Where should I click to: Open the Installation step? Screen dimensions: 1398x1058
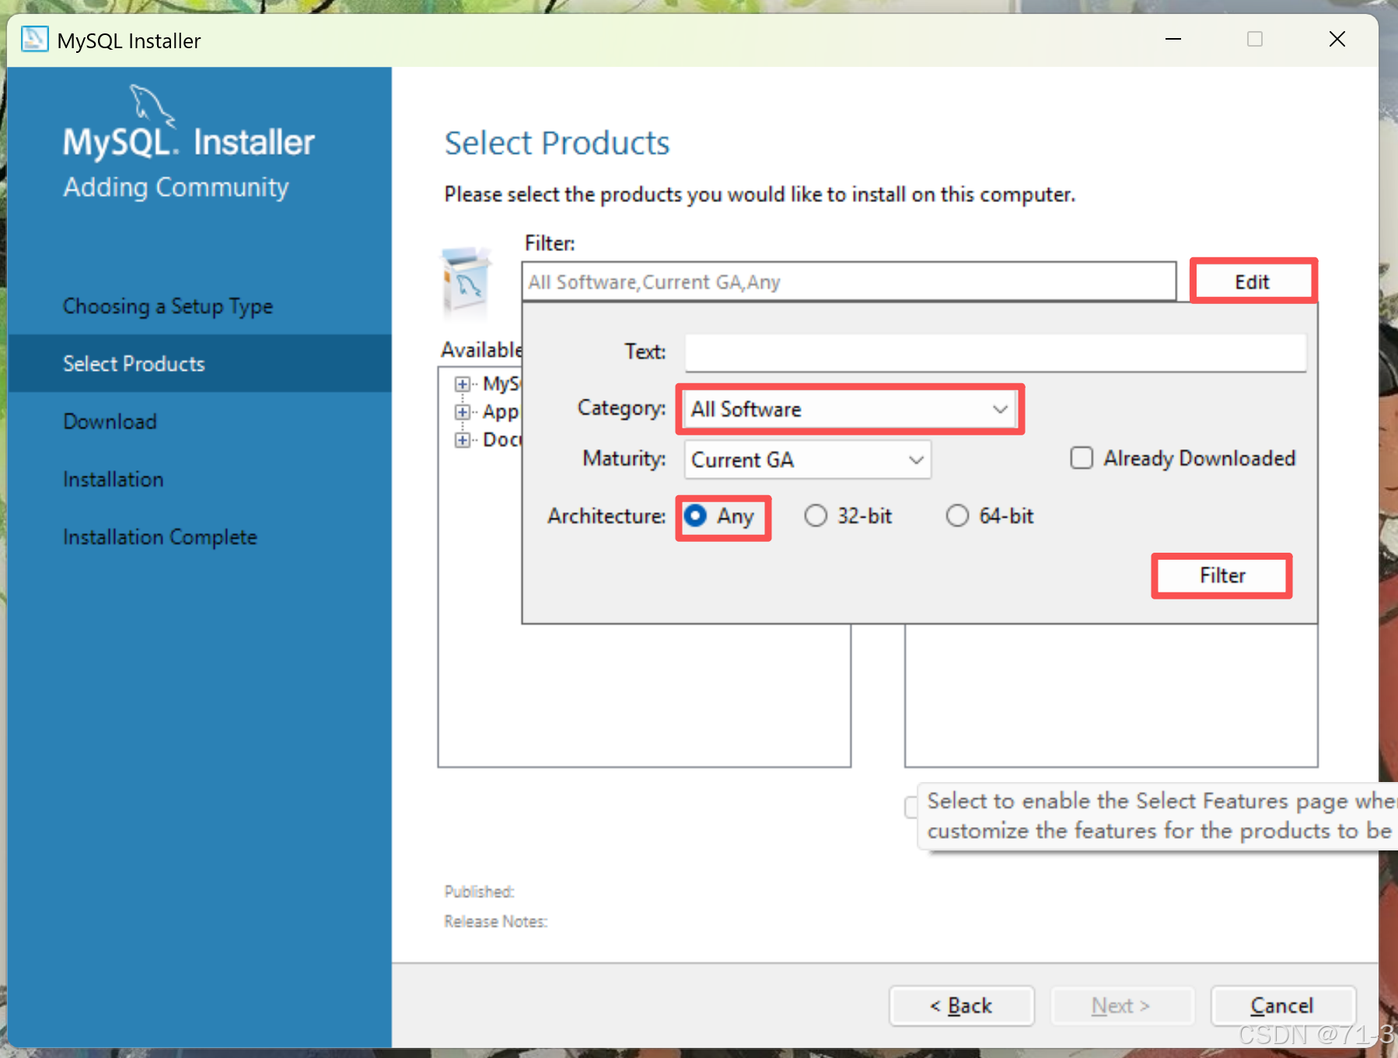click(x=114, y=479)
